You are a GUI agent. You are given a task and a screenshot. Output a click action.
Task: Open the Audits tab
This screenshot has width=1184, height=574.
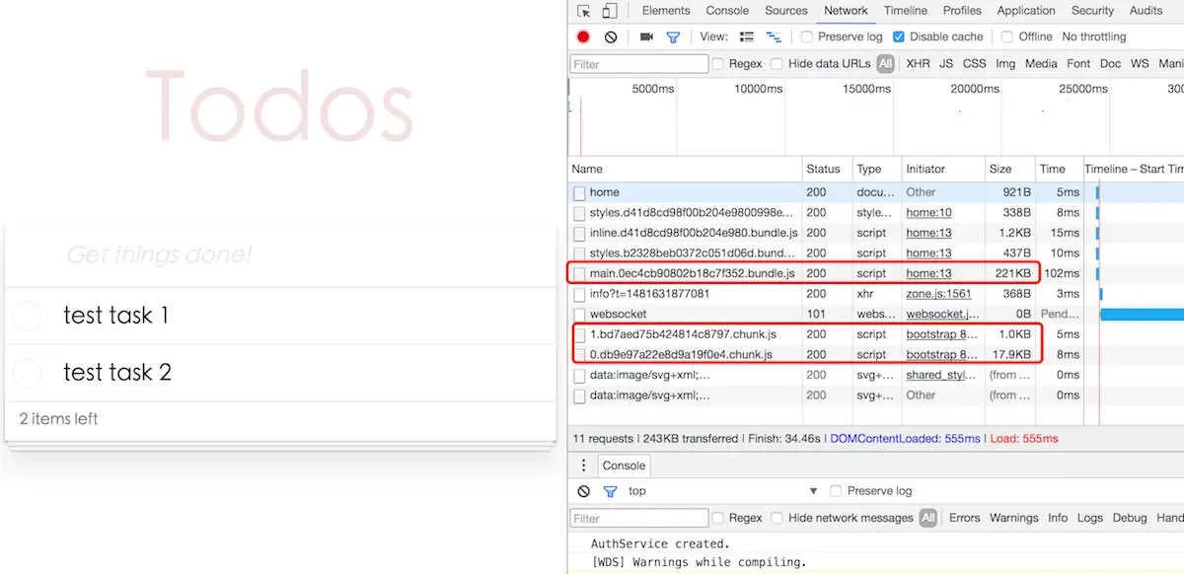click(1146, 11)
